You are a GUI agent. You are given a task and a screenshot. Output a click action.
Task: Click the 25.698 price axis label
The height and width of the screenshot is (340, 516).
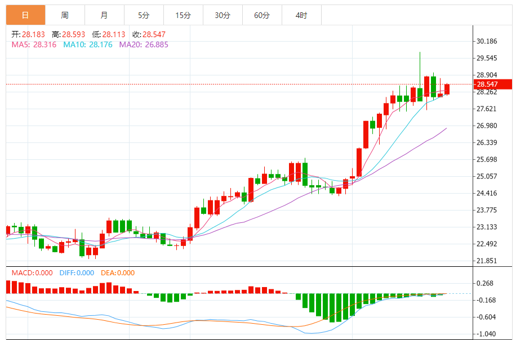tap(487, 159)
